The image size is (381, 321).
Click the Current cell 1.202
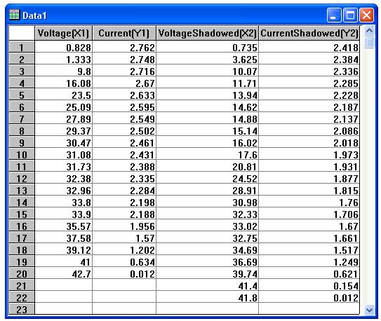(x=124, y=250)
